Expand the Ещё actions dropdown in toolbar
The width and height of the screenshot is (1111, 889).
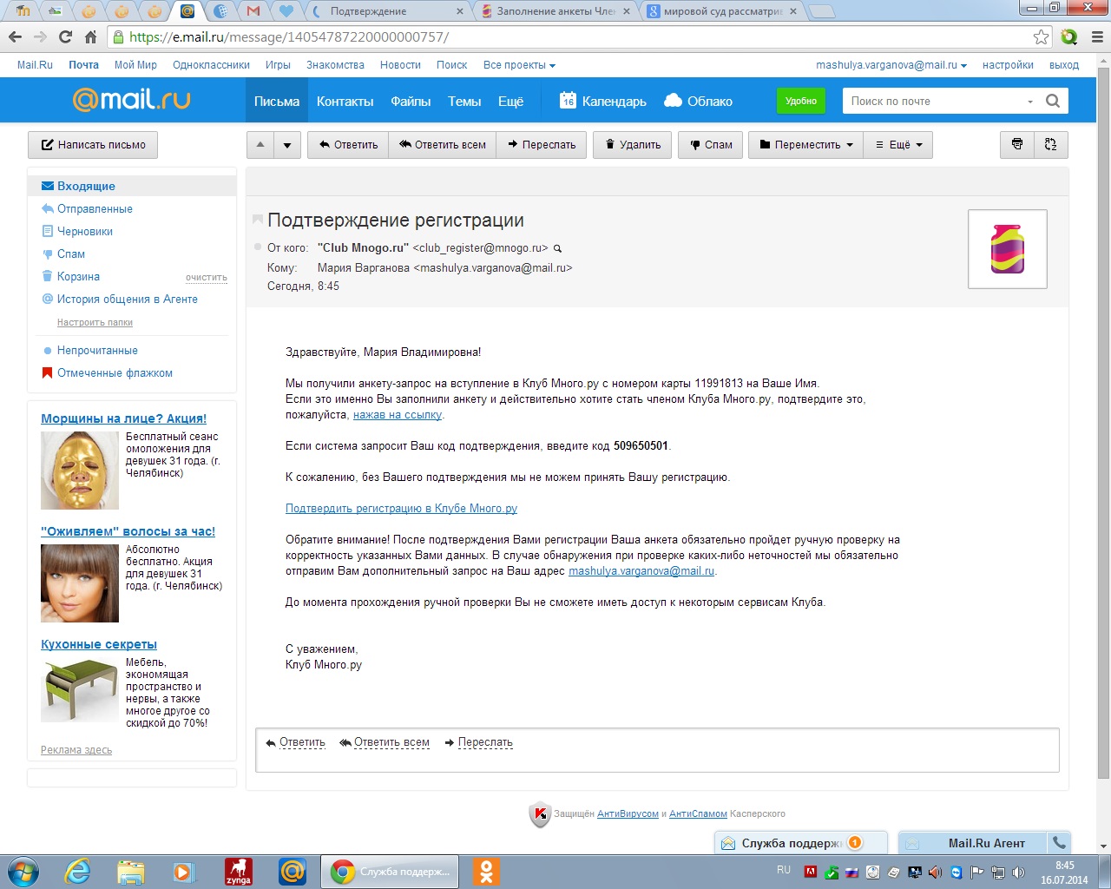(898, 145)
